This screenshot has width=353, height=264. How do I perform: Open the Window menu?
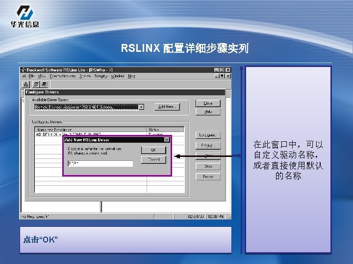(x=118, y=76)
